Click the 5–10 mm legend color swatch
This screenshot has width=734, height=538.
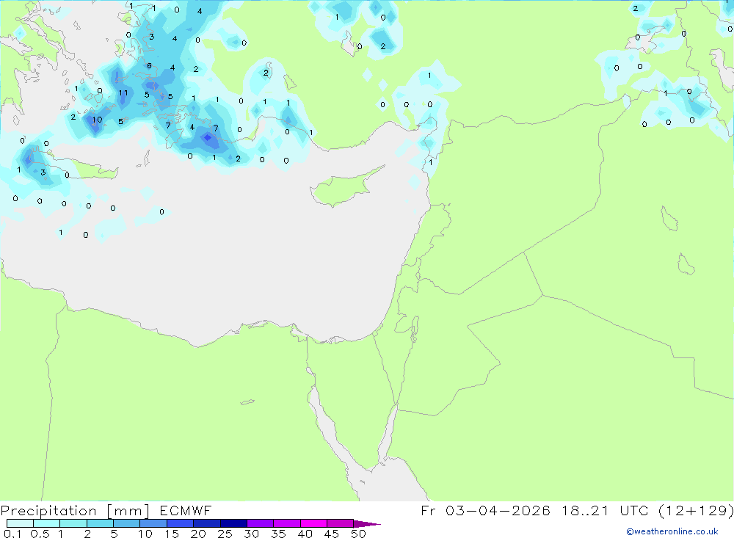tap(126, 523)
